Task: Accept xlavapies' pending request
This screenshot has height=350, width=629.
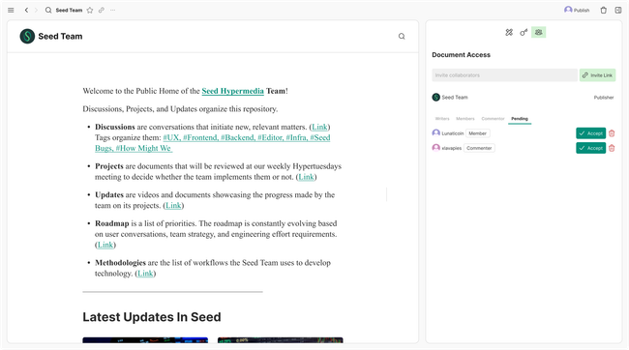Action: coord(590,148)
